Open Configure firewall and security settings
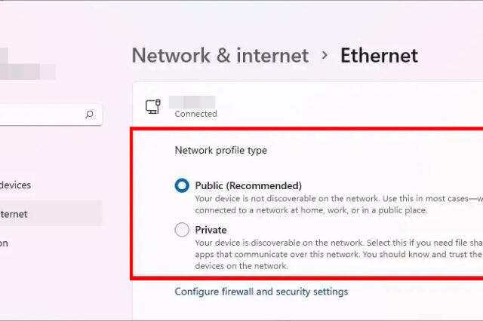 (261, 291)
